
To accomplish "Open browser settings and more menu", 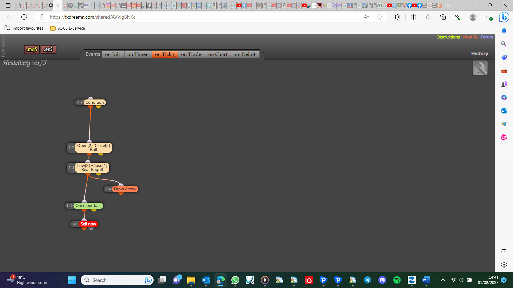I will pos(489,17).
